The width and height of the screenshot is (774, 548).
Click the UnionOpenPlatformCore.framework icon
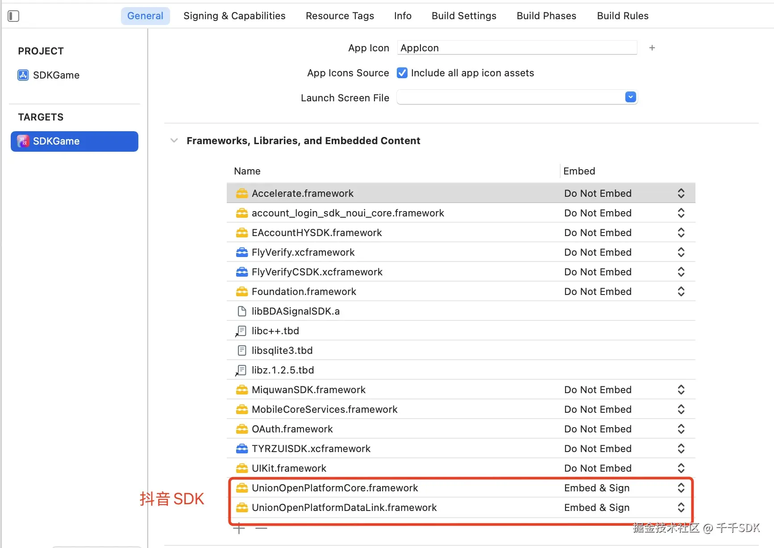tap(242, 488)
